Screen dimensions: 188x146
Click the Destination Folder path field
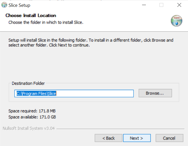[74, 93]
